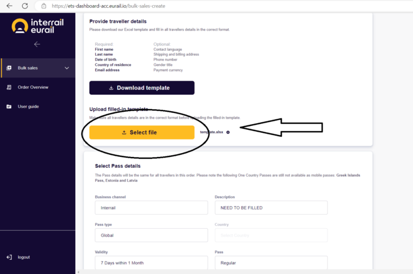Click the Description input field
413x274 pixels.
point(272,208)
